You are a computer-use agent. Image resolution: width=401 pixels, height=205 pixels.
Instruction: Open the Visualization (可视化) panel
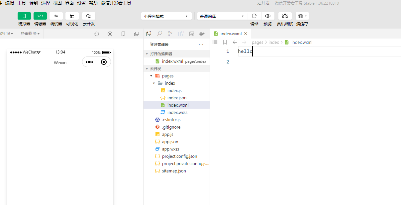point(72,16)
